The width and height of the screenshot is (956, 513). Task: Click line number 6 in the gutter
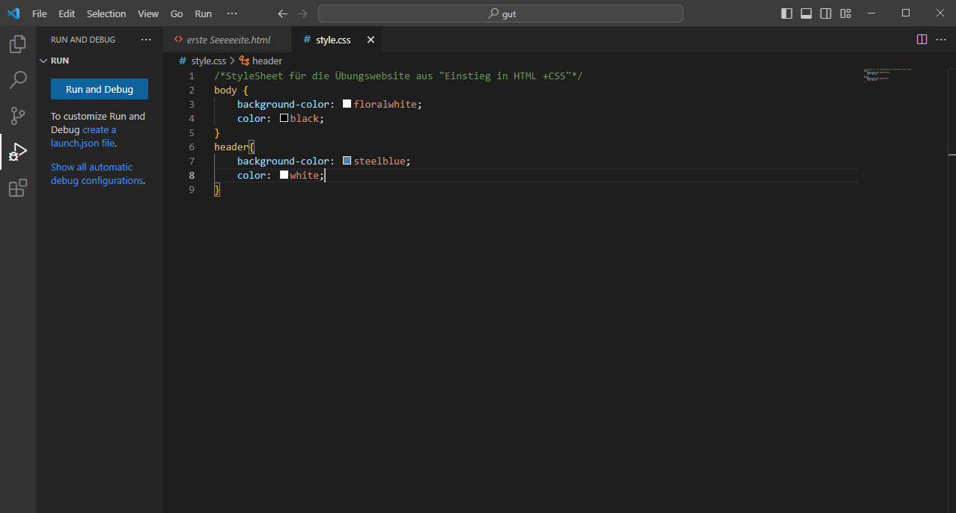[192, 147]
